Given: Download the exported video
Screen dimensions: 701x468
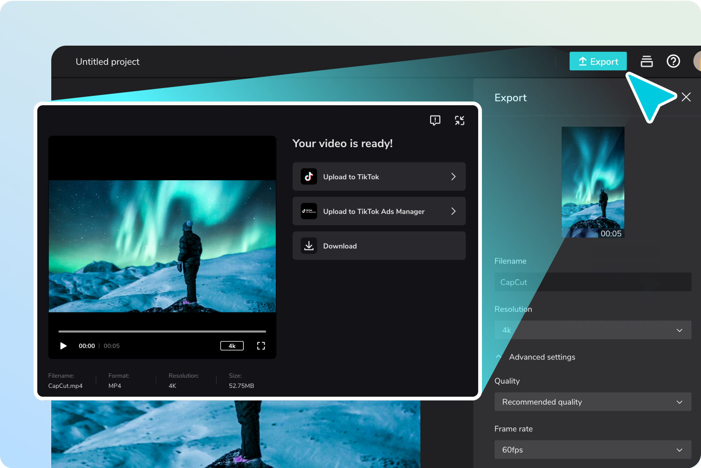Looking at the screenshot, I should coord(378,246).
